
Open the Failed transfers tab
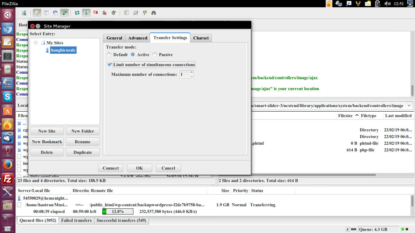click(x=76, y=221)
